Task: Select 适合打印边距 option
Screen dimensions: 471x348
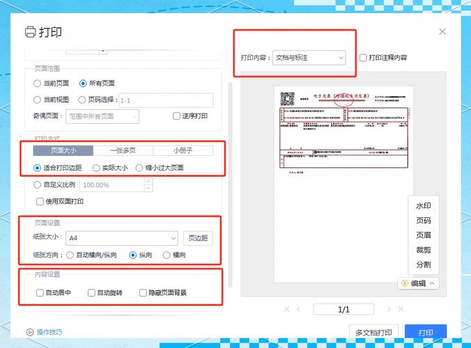Action: coord(37,168)
